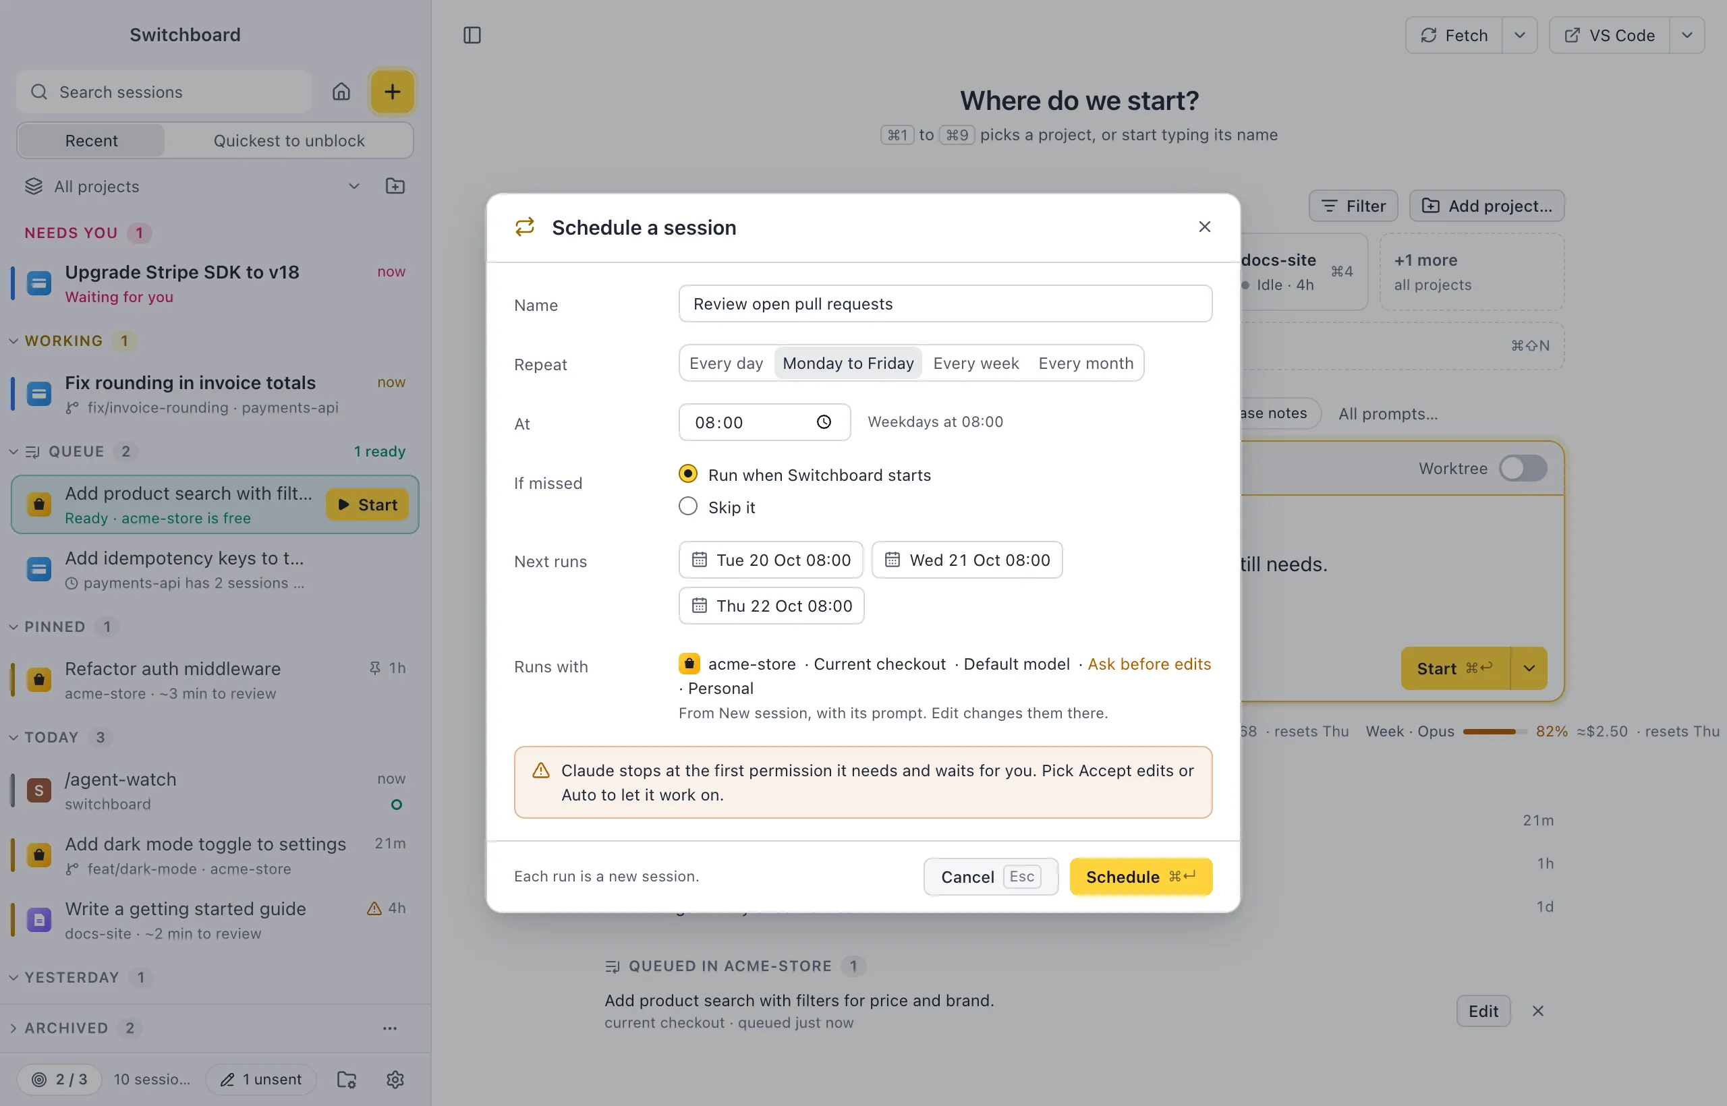Click the Schedule button

point(1141,877)
